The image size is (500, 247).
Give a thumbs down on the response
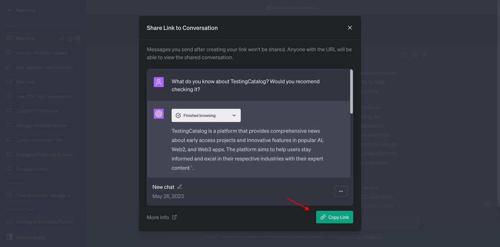point(423,54)
